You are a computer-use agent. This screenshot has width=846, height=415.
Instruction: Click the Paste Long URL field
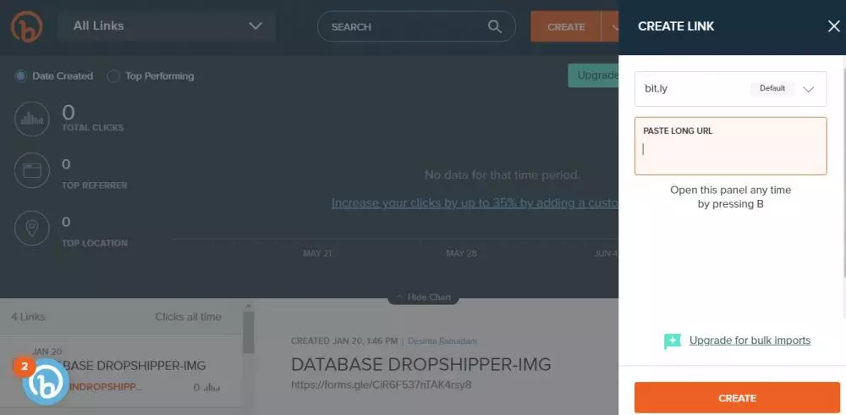click(x=731, y=146)
